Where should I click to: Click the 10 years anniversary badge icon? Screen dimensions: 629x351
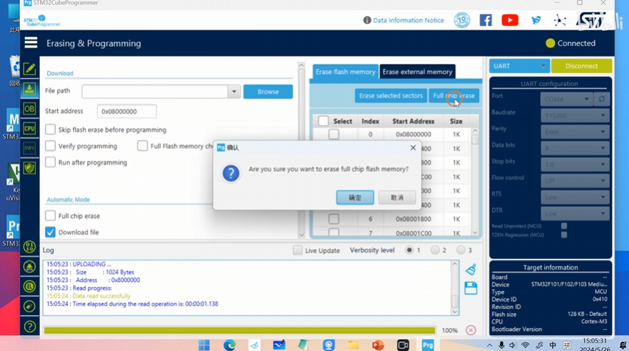click(x=462, y=20)
